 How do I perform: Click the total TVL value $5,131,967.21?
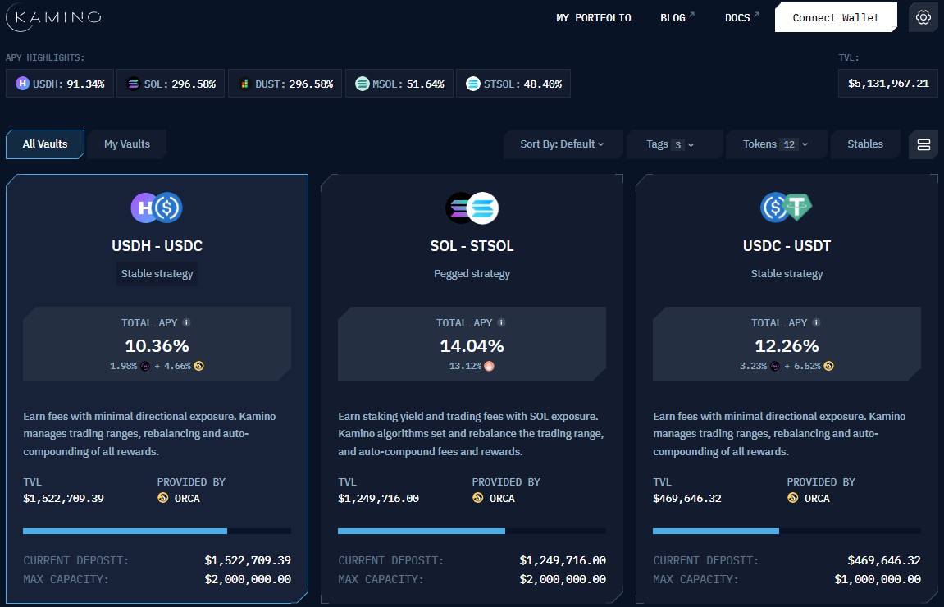click(x=888, y=83)
